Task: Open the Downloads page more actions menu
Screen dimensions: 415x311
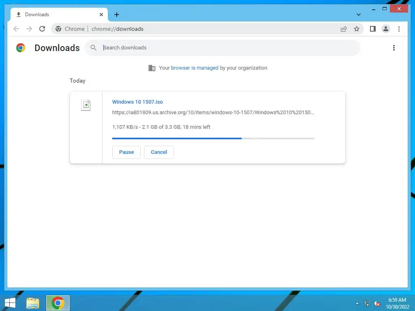Action: click(x=394, y=48)
